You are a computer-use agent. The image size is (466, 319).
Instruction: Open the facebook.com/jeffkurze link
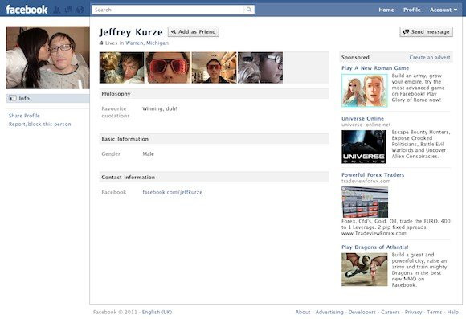click(x=173, y=192)
